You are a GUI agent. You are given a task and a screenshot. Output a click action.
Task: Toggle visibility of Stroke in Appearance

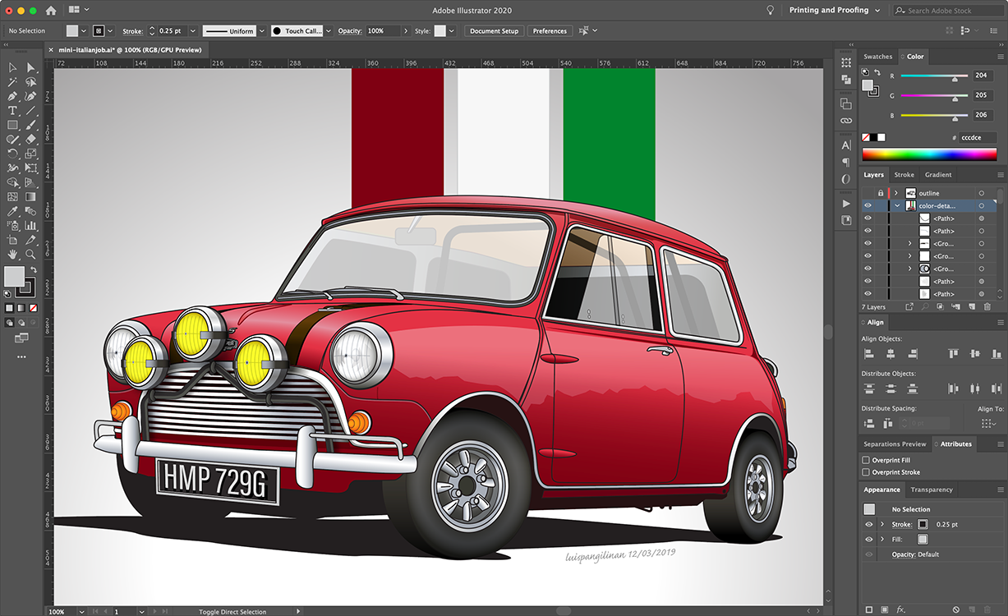[x=868, y=524]
